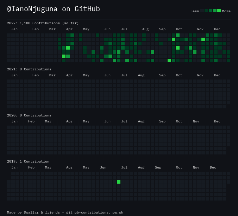Select '2022: 1,100 Contributions (so far)' heading

pyautogui.click(x=43, y=23)
